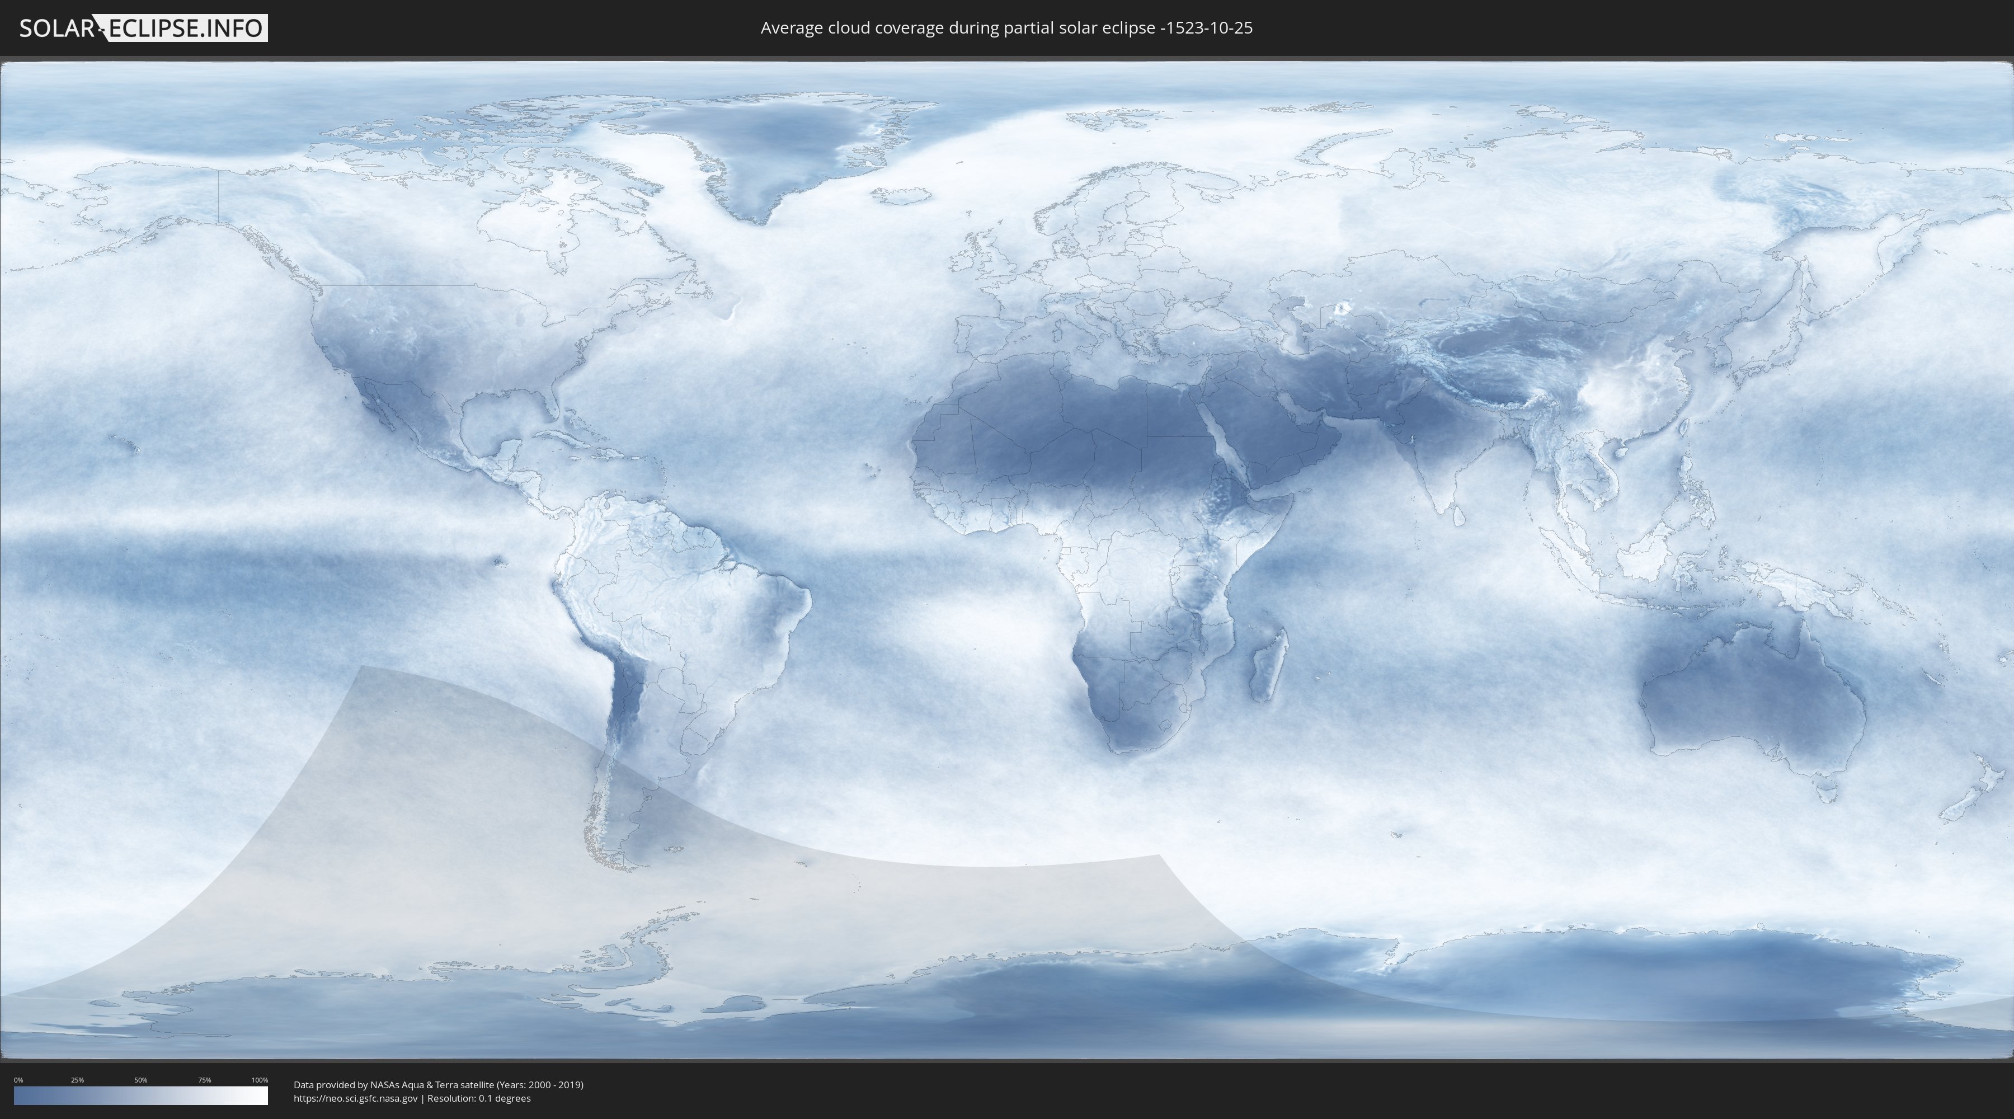Image resolution: width=2014 pixels, height=1119 pixels.
Task: Click the cloud coverage eclipse title text
Action: (x=1006, y=28)
